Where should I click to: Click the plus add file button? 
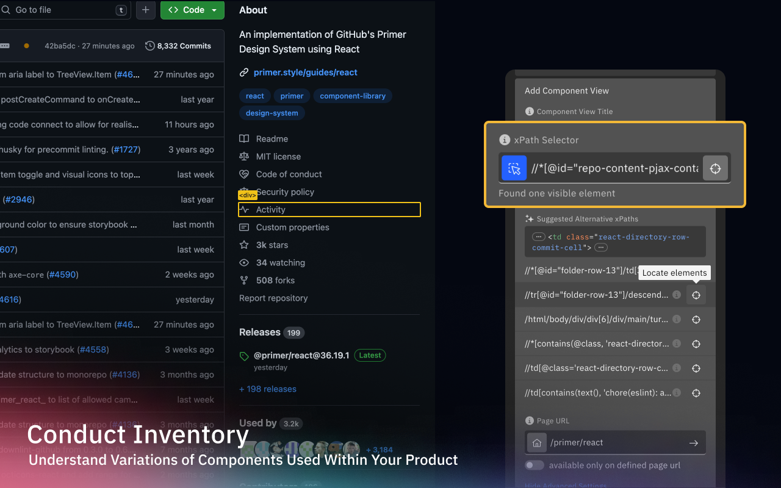click(145, 10)
